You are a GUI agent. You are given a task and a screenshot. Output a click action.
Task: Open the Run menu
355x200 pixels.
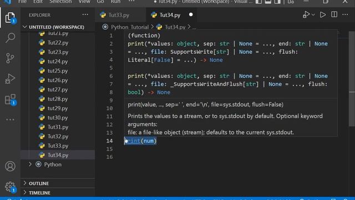pyautogui.click(x=115, y=2)
